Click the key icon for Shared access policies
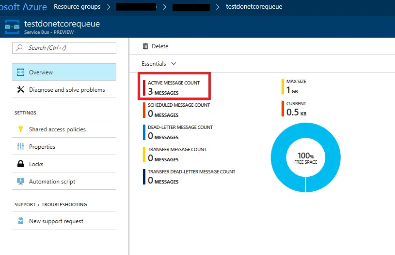The width and height of the screenshot is (395, 255). [x=21, y=129]
